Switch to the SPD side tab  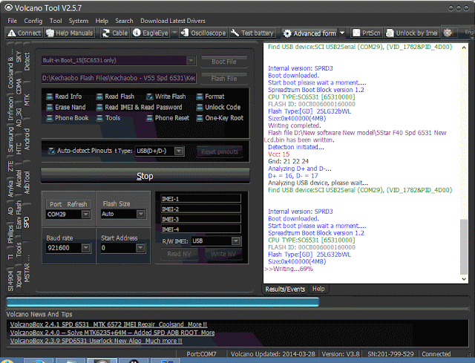(27, 222)
